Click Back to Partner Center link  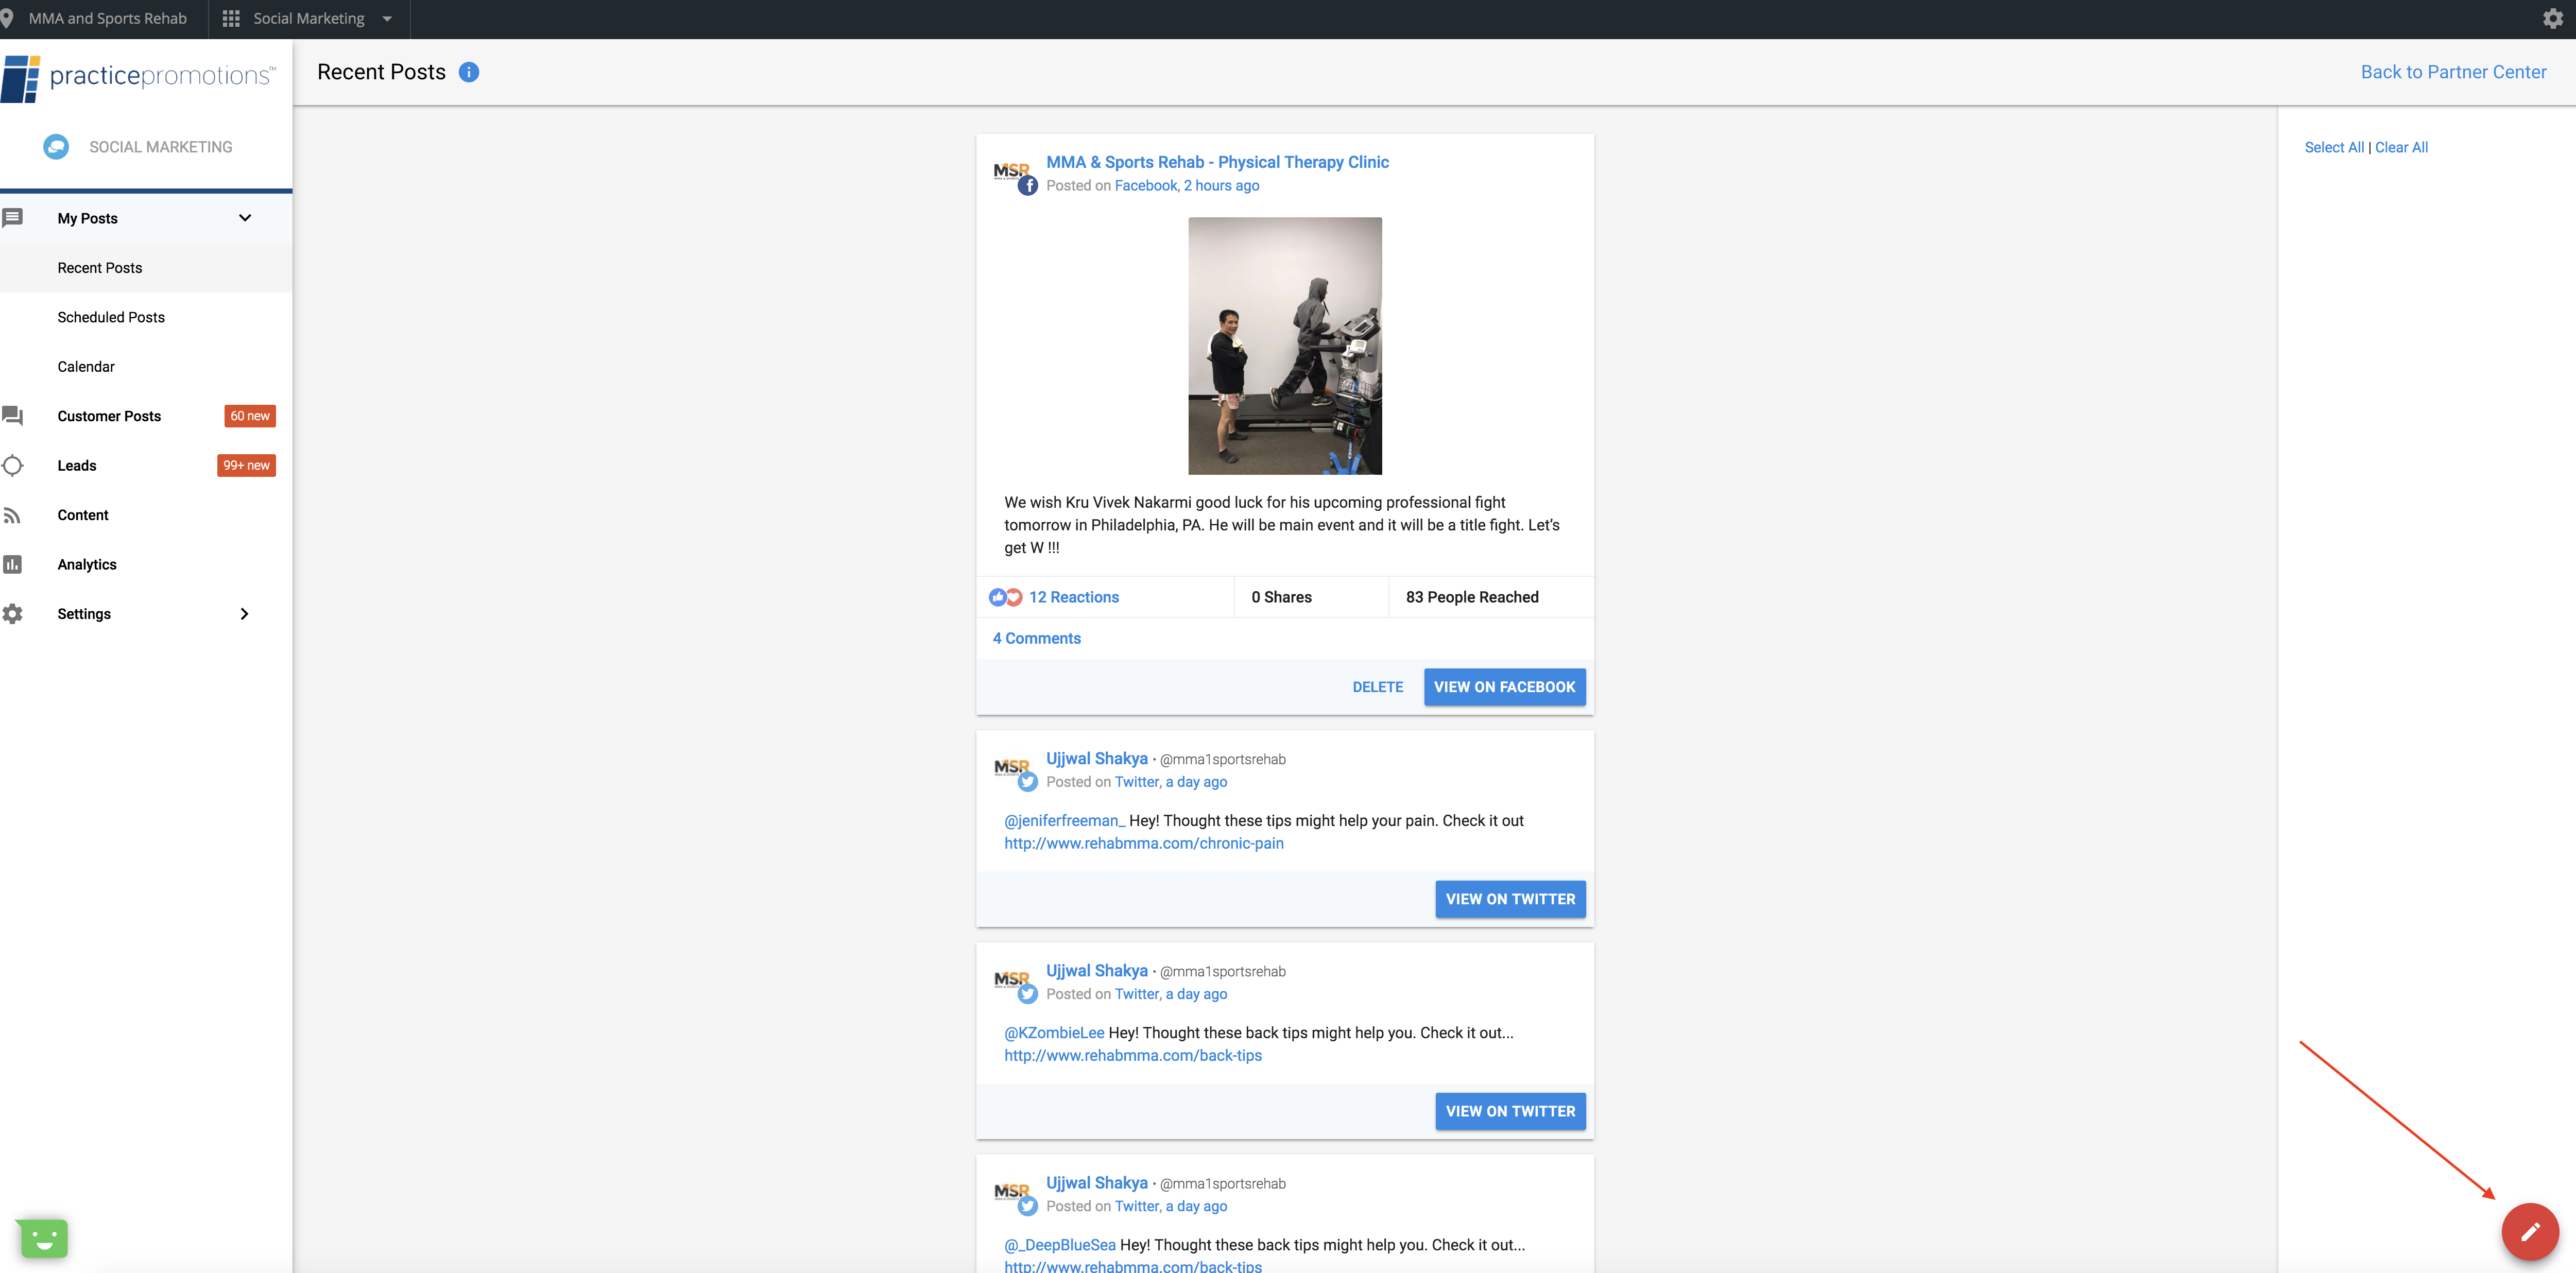[x=2453, y=72]
